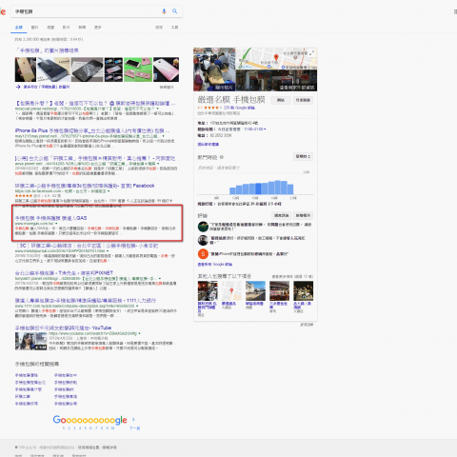Expand the map with the fullscreen arrows icon
Image resolution: width=457 pixels, height=457 pixels.
click(x=311, y=53)
